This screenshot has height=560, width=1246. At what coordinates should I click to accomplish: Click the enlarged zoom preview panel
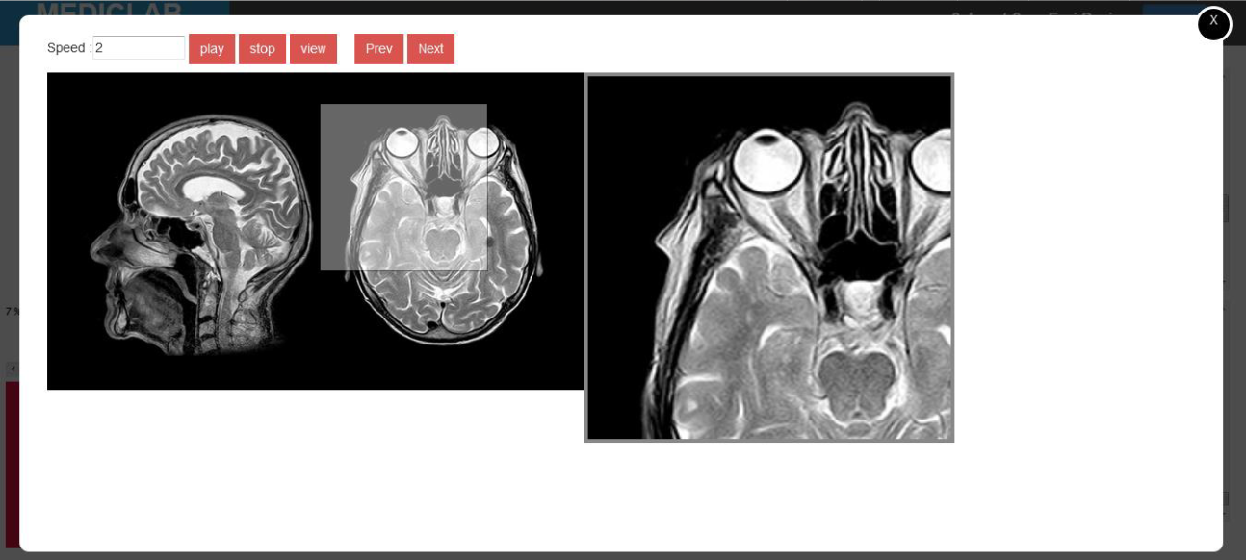pos(769,258)
